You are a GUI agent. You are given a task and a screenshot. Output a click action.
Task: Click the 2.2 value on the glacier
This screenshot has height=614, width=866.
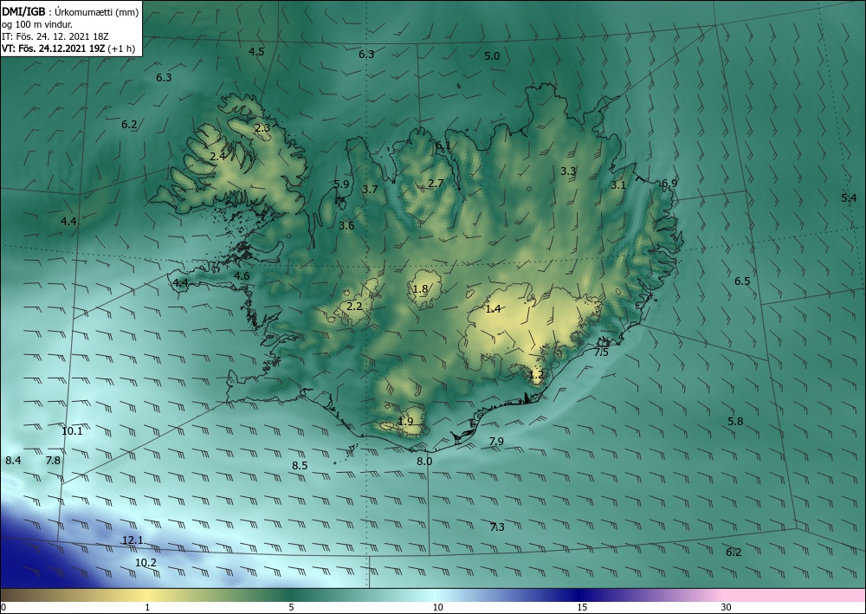pyautogui.click(x=354, y=306)
